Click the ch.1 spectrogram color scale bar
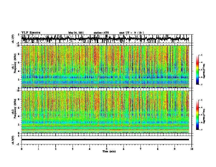 [x=197, y=70]
